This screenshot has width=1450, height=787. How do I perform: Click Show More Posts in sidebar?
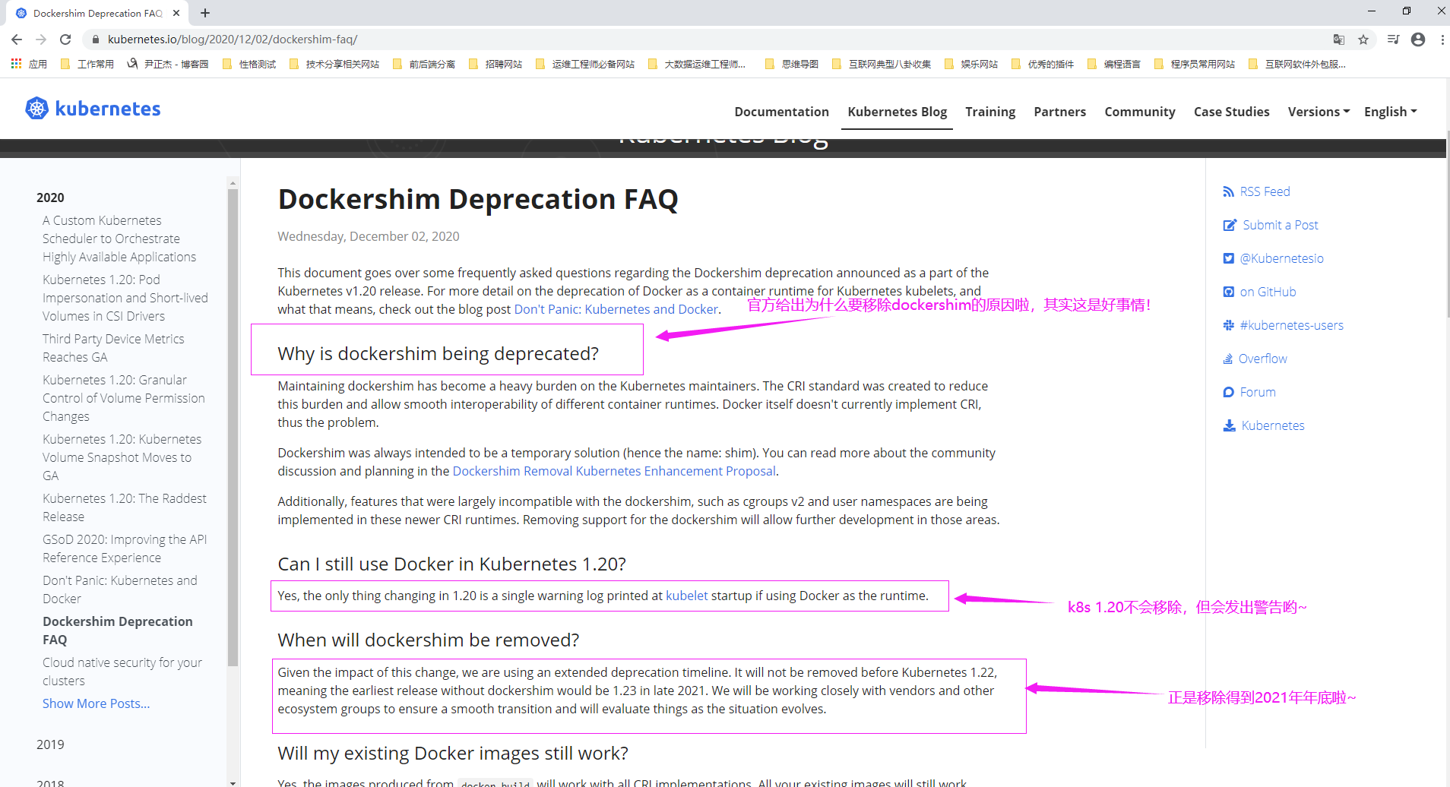(x=96, y=703)
